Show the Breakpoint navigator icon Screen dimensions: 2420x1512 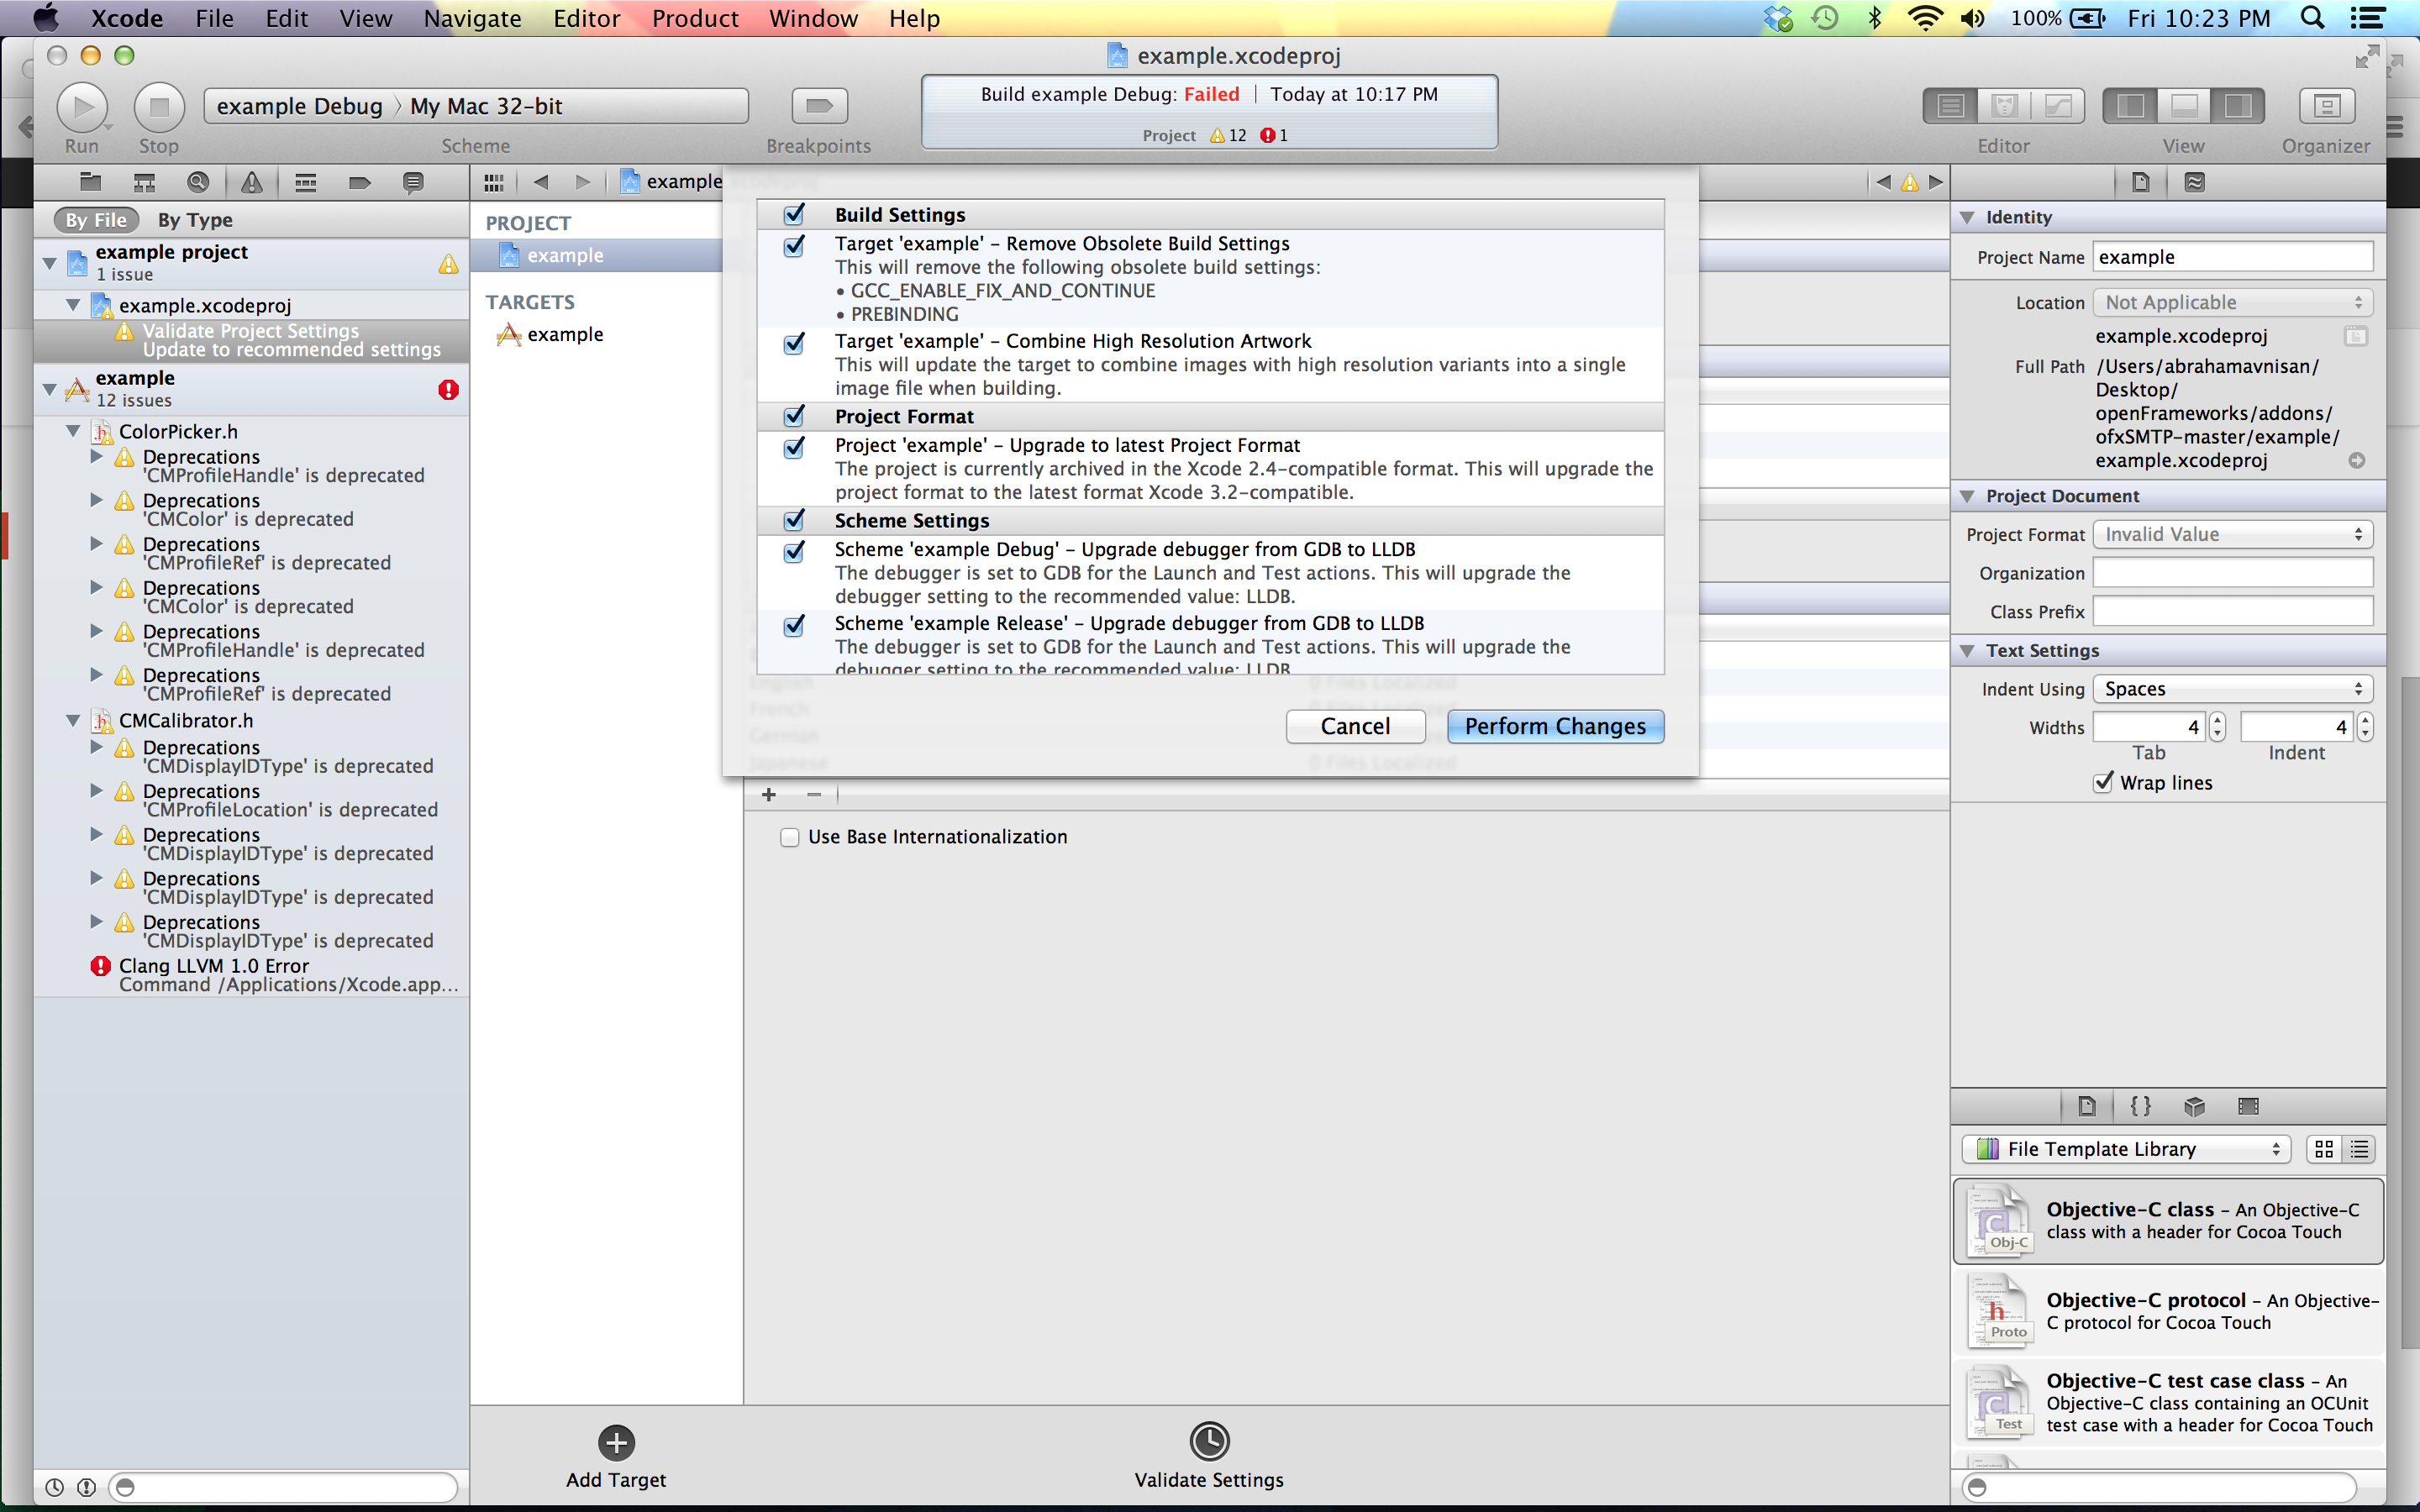(360, 182)
